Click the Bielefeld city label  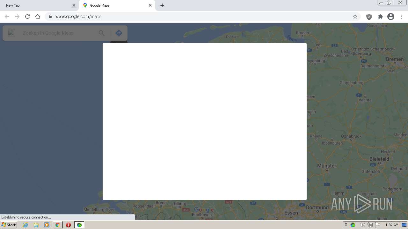tap(379, 159)
